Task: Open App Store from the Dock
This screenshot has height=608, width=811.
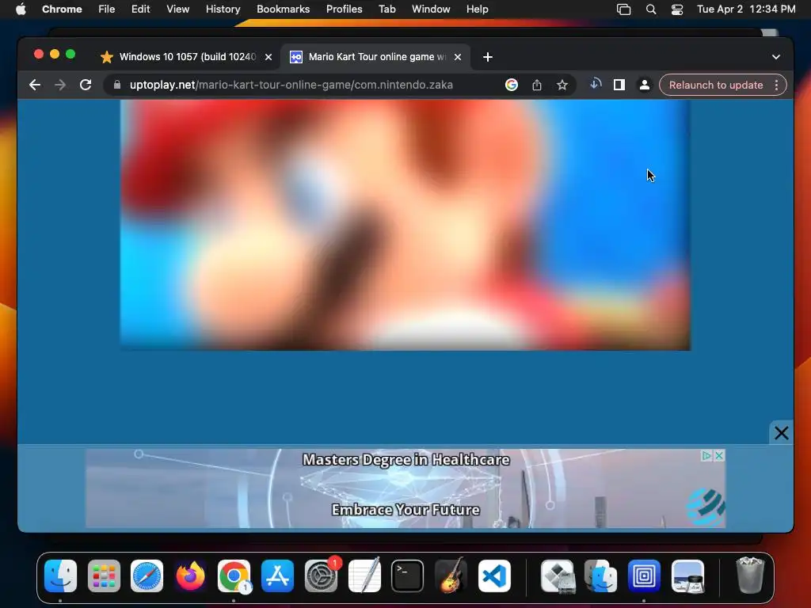Action: pos(277,576)
